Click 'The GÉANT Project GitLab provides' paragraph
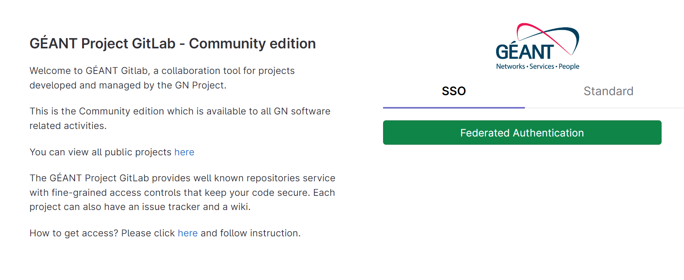684x280 pixels. click(183, 192)
